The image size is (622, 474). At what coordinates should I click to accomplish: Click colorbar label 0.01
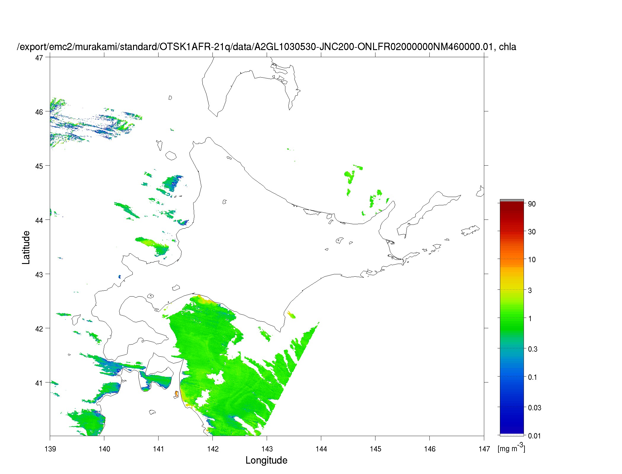tap(534, 436)
